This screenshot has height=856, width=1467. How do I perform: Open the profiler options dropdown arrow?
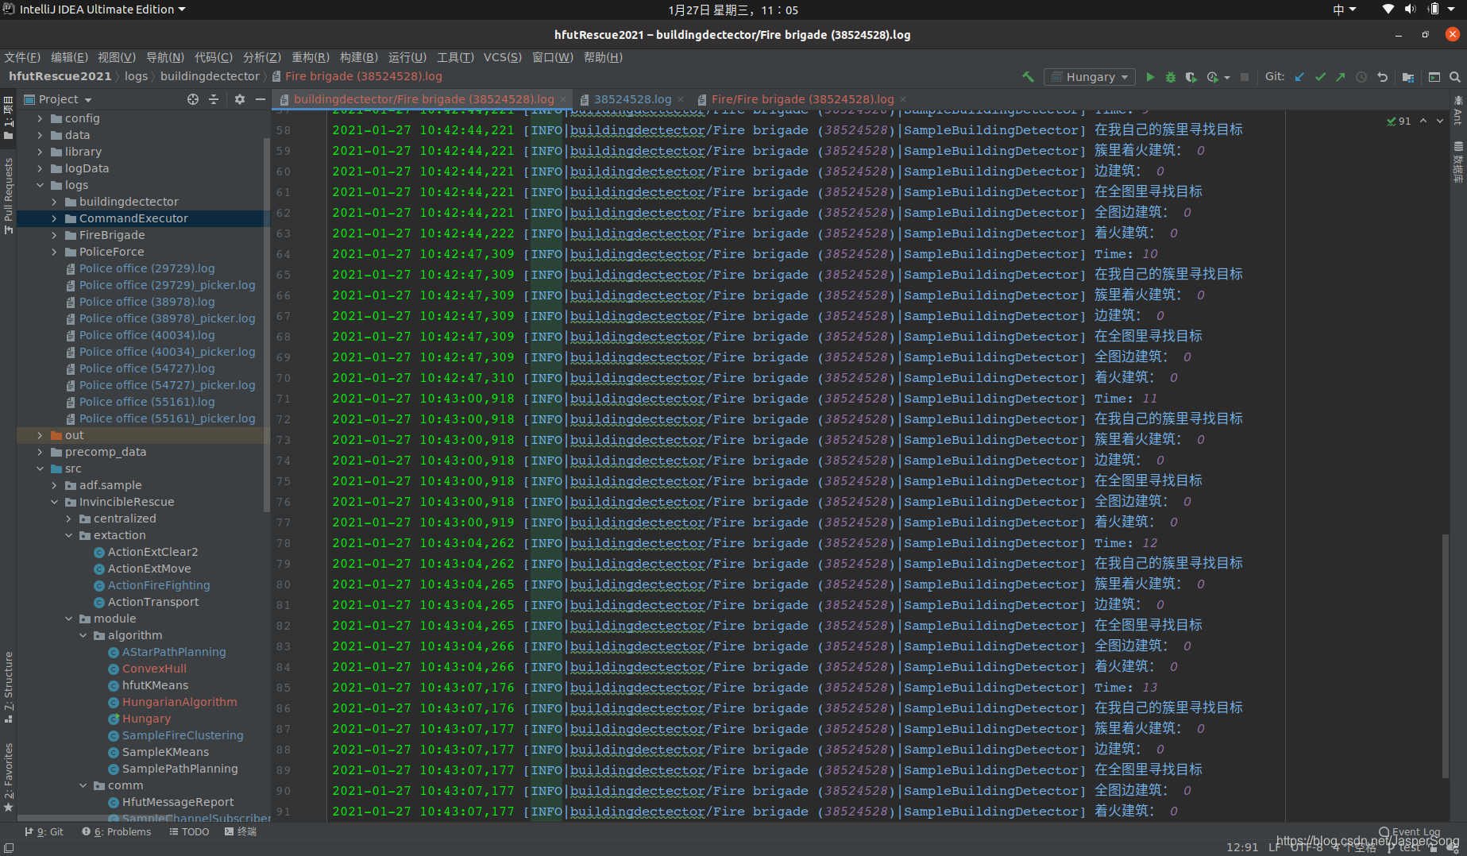[x=1227, y=78]
